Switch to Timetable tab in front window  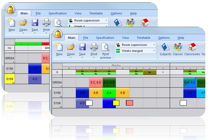point(143,38)
